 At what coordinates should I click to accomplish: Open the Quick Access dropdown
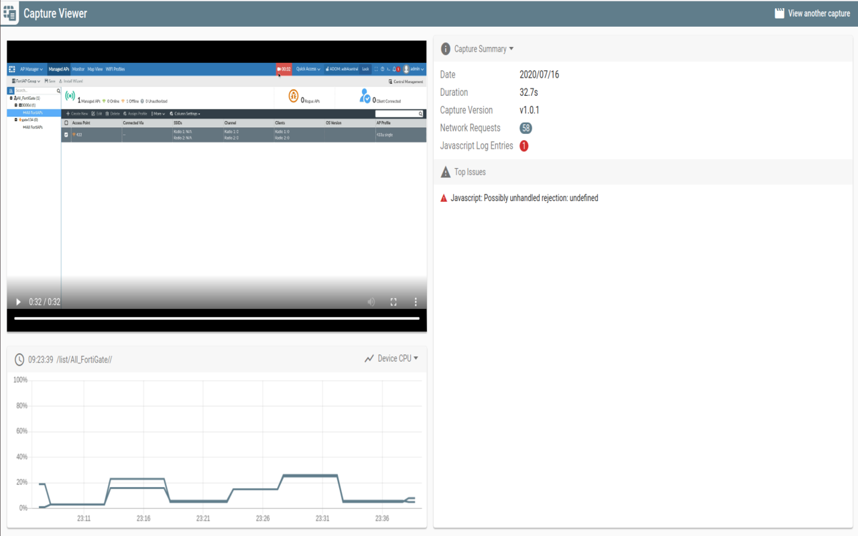tap(308, 69)
